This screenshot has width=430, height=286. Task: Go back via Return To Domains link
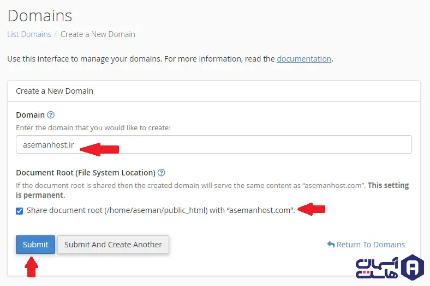pyautogui.click(x=371, y=245)
